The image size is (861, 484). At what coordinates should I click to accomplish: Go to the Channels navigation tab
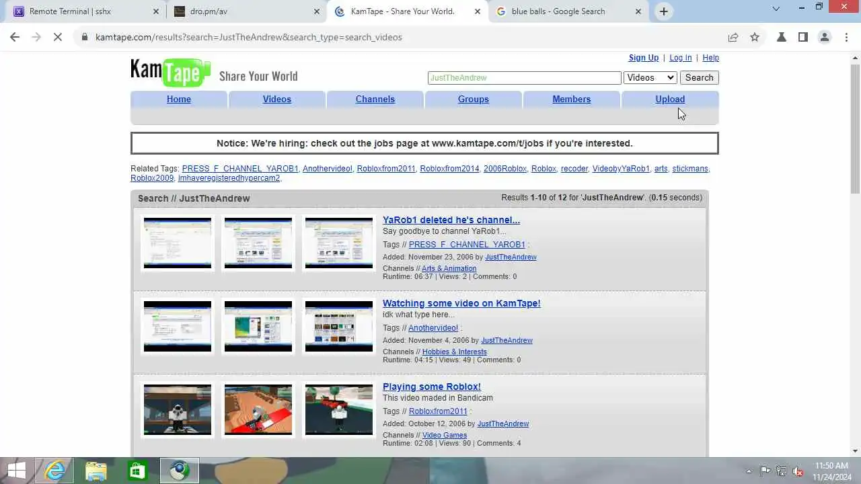click(x=375, y=99)
